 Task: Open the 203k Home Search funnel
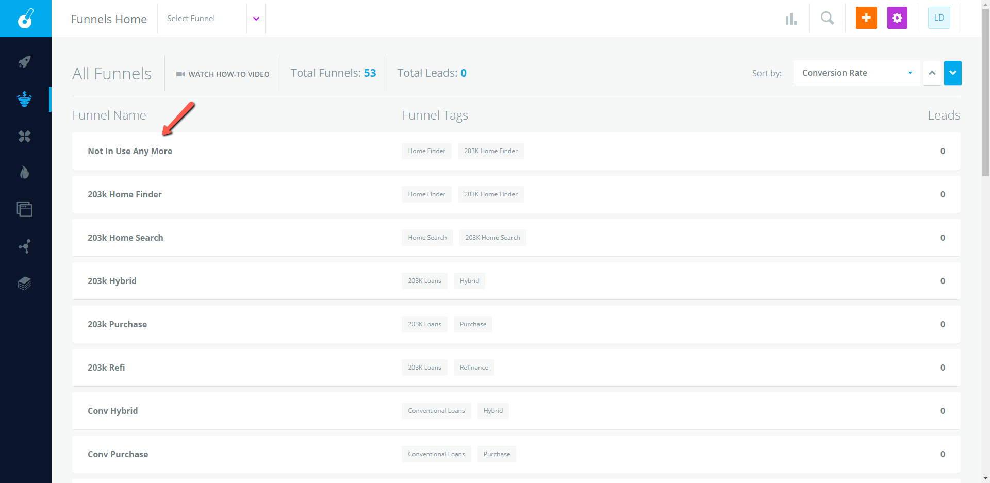(x=125, y=238)
